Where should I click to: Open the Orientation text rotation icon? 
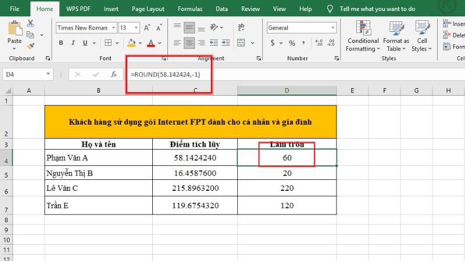(214, 27)
